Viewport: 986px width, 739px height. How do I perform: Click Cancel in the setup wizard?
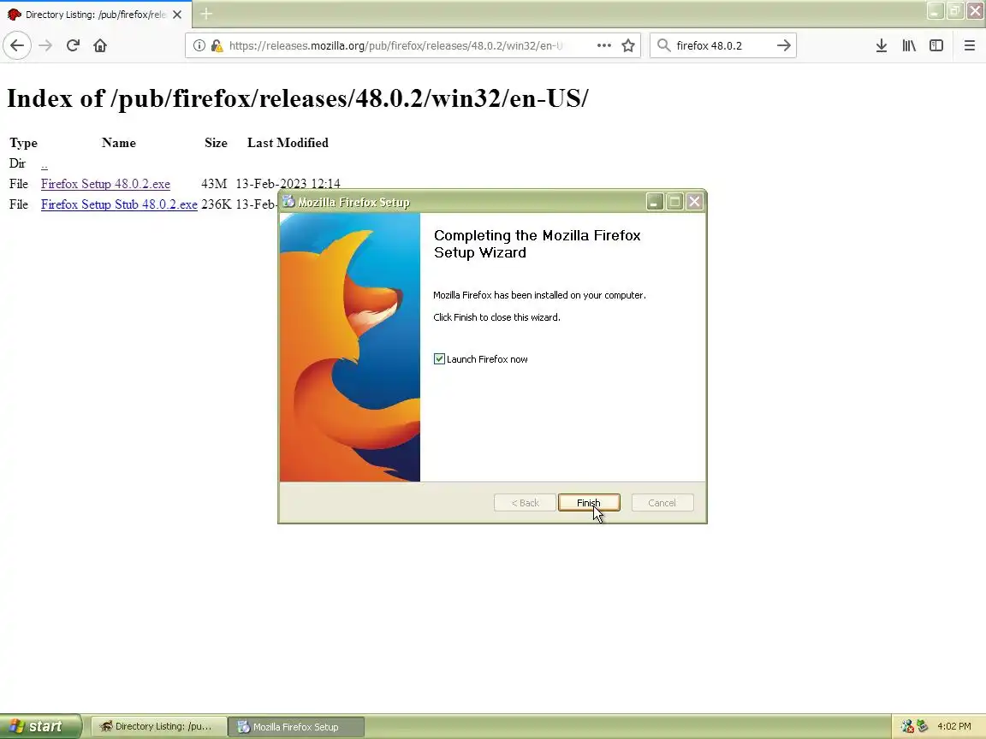(662, 503)
